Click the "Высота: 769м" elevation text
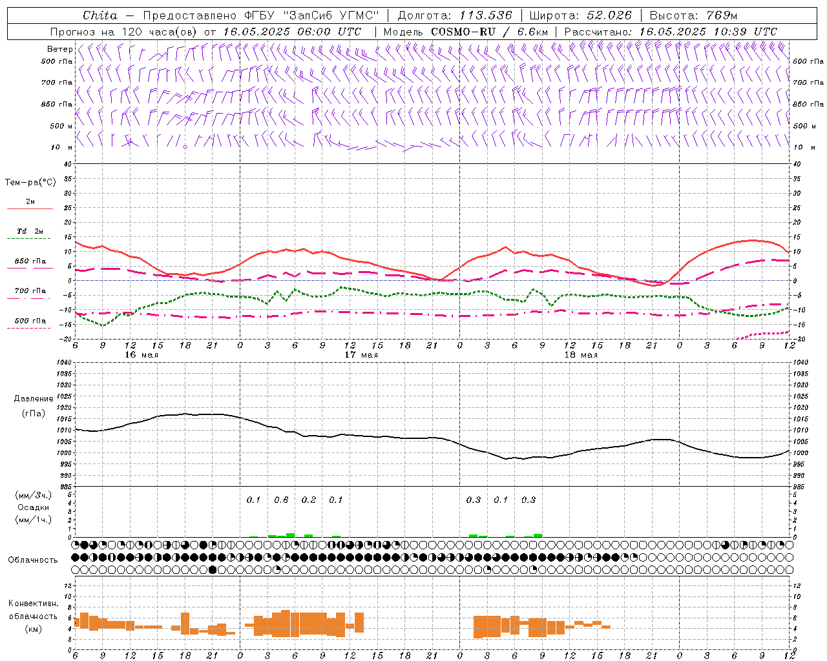 693,15
